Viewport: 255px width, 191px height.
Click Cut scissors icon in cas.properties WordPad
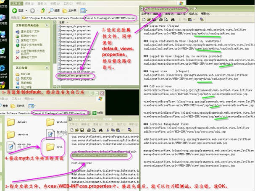click(x=108, y=130)
